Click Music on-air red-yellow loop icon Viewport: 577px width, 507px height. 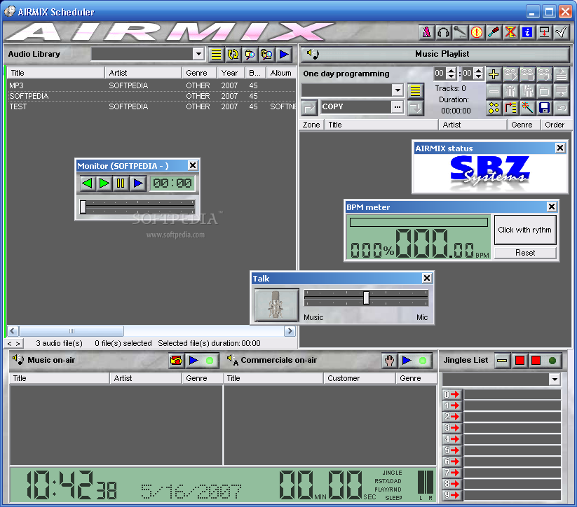tap(176, 361)
